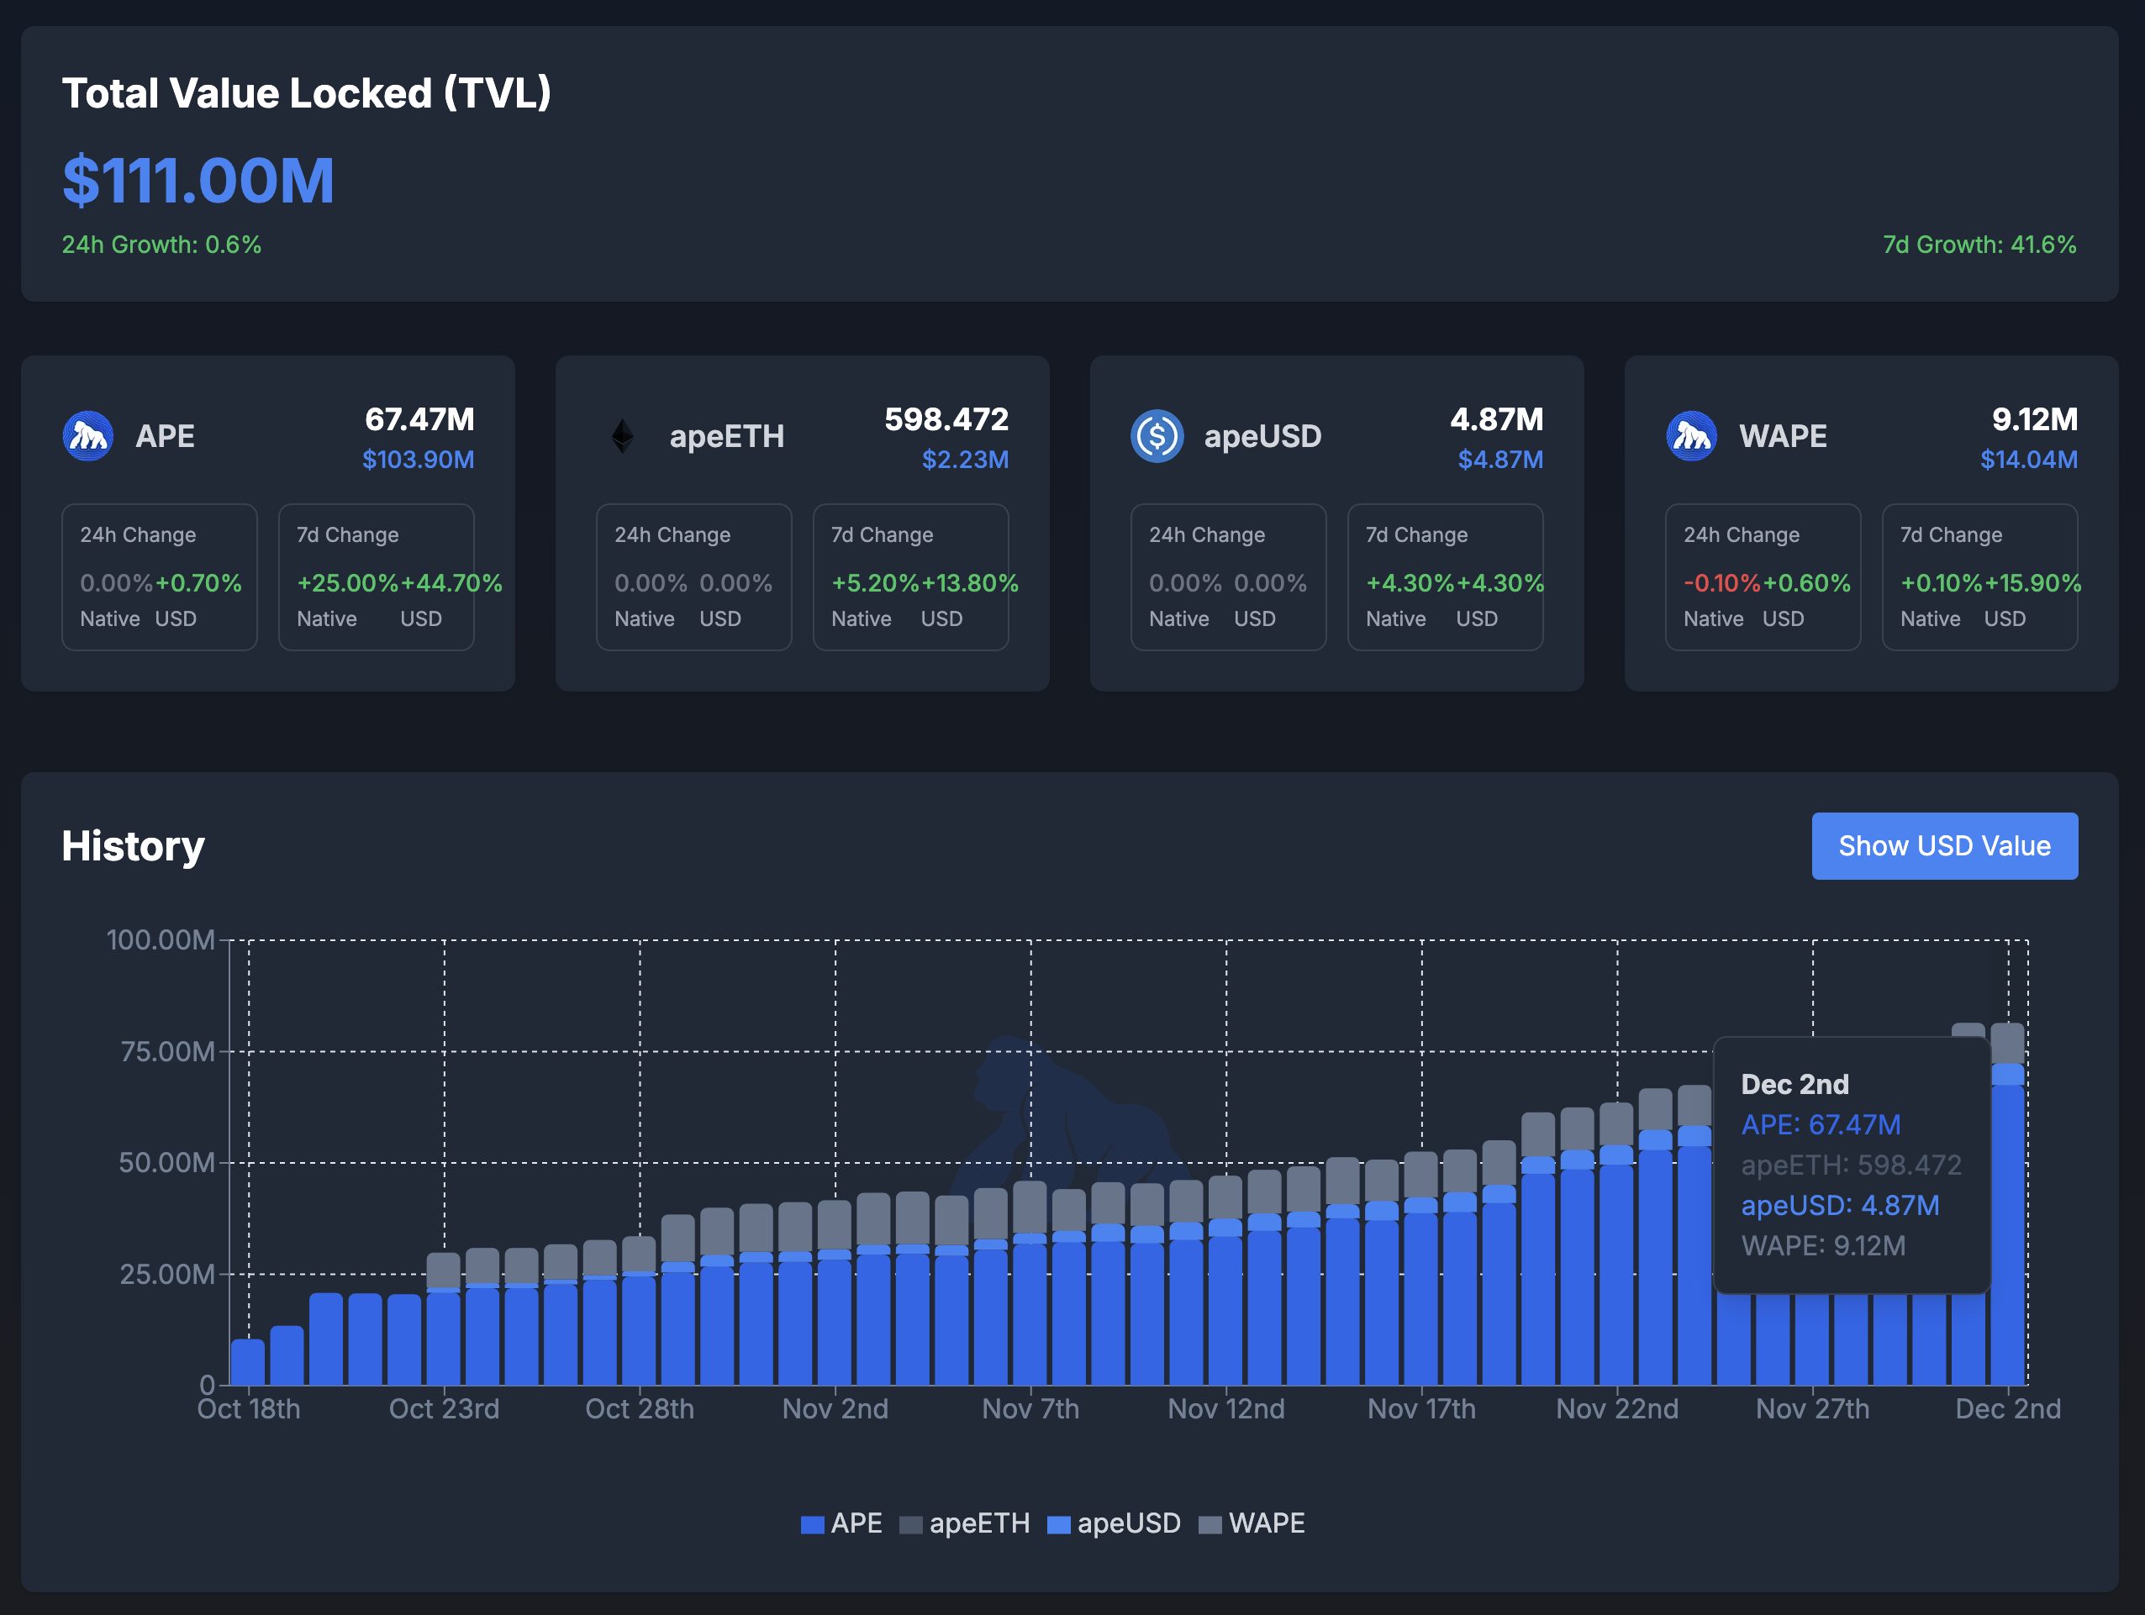
Task: Click the Oct 18th bar in history chart
Action: 248,1362
